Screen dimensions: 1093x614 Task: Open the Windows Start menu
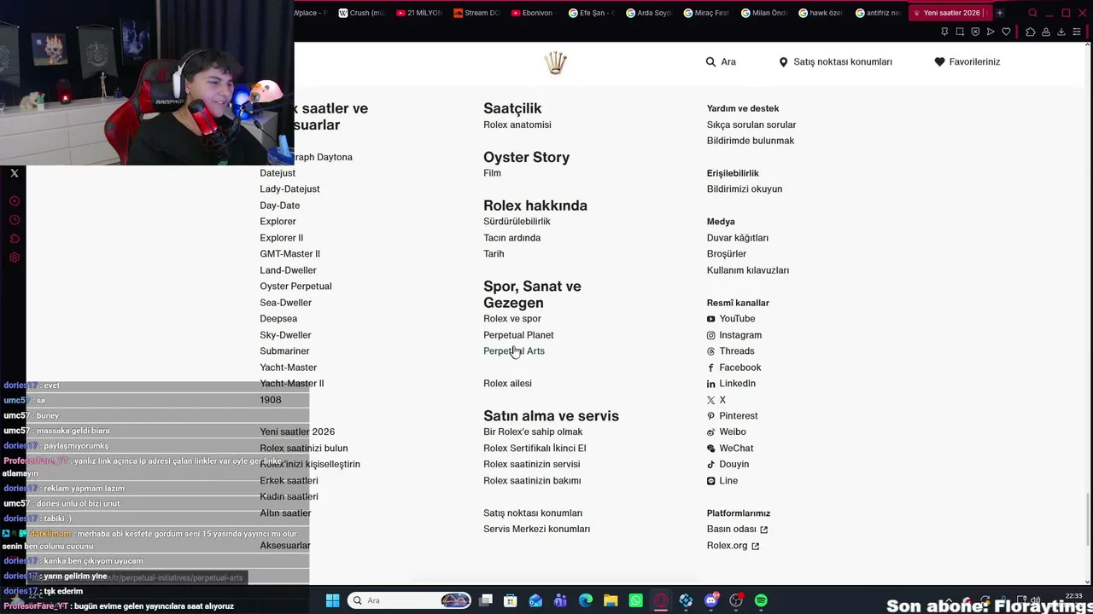point(332,600)
